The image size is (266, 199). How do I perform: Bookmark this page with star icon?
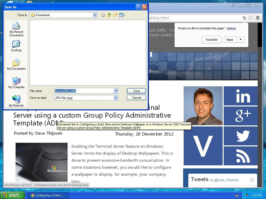point(250,18)
